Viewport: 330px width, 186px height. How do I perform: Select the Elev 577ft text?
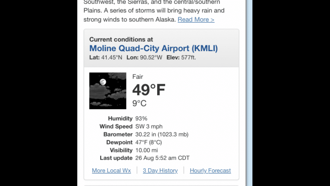pos(181,57)
